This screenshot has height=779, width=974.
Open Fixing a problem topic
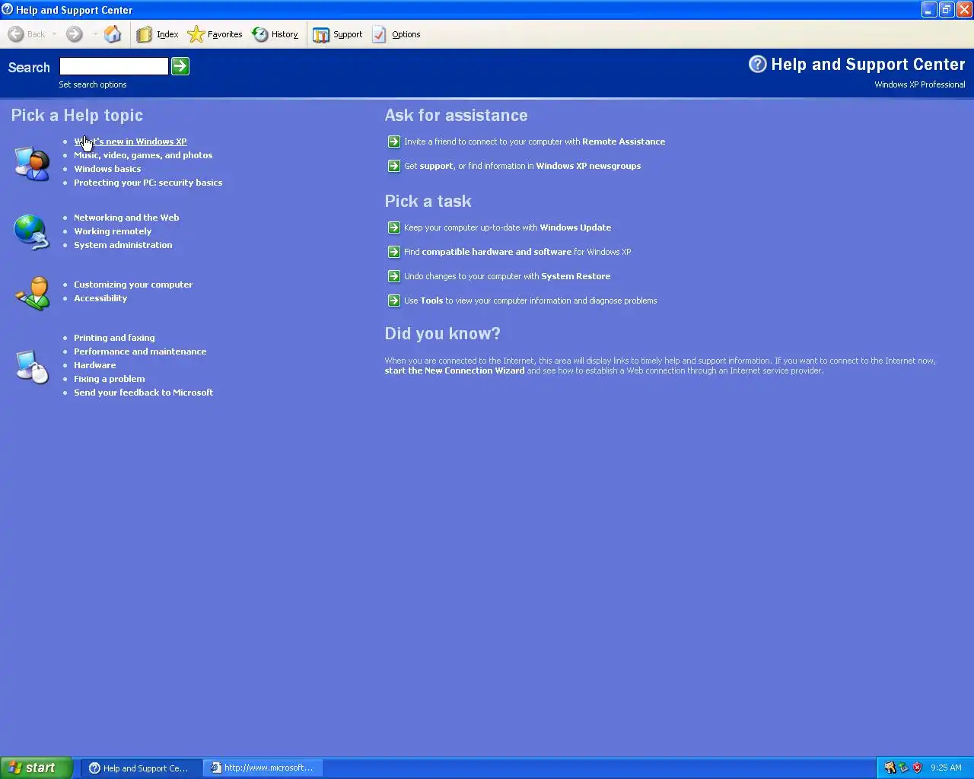pyautogui.click(x=109, y=379)
